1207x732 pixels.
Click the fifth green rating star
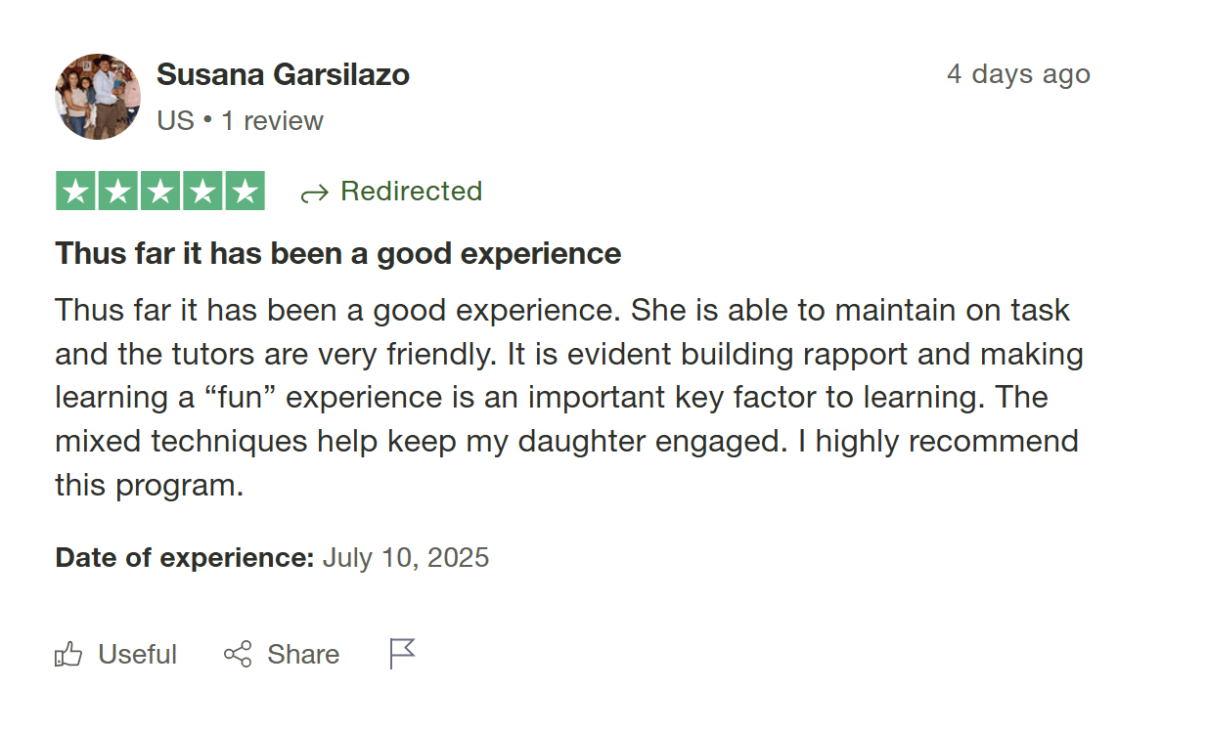pos(245,191)
